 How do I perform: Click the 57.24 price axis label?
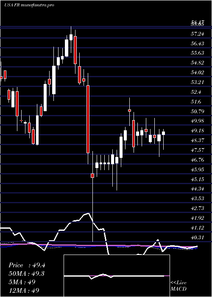(198, 34)
